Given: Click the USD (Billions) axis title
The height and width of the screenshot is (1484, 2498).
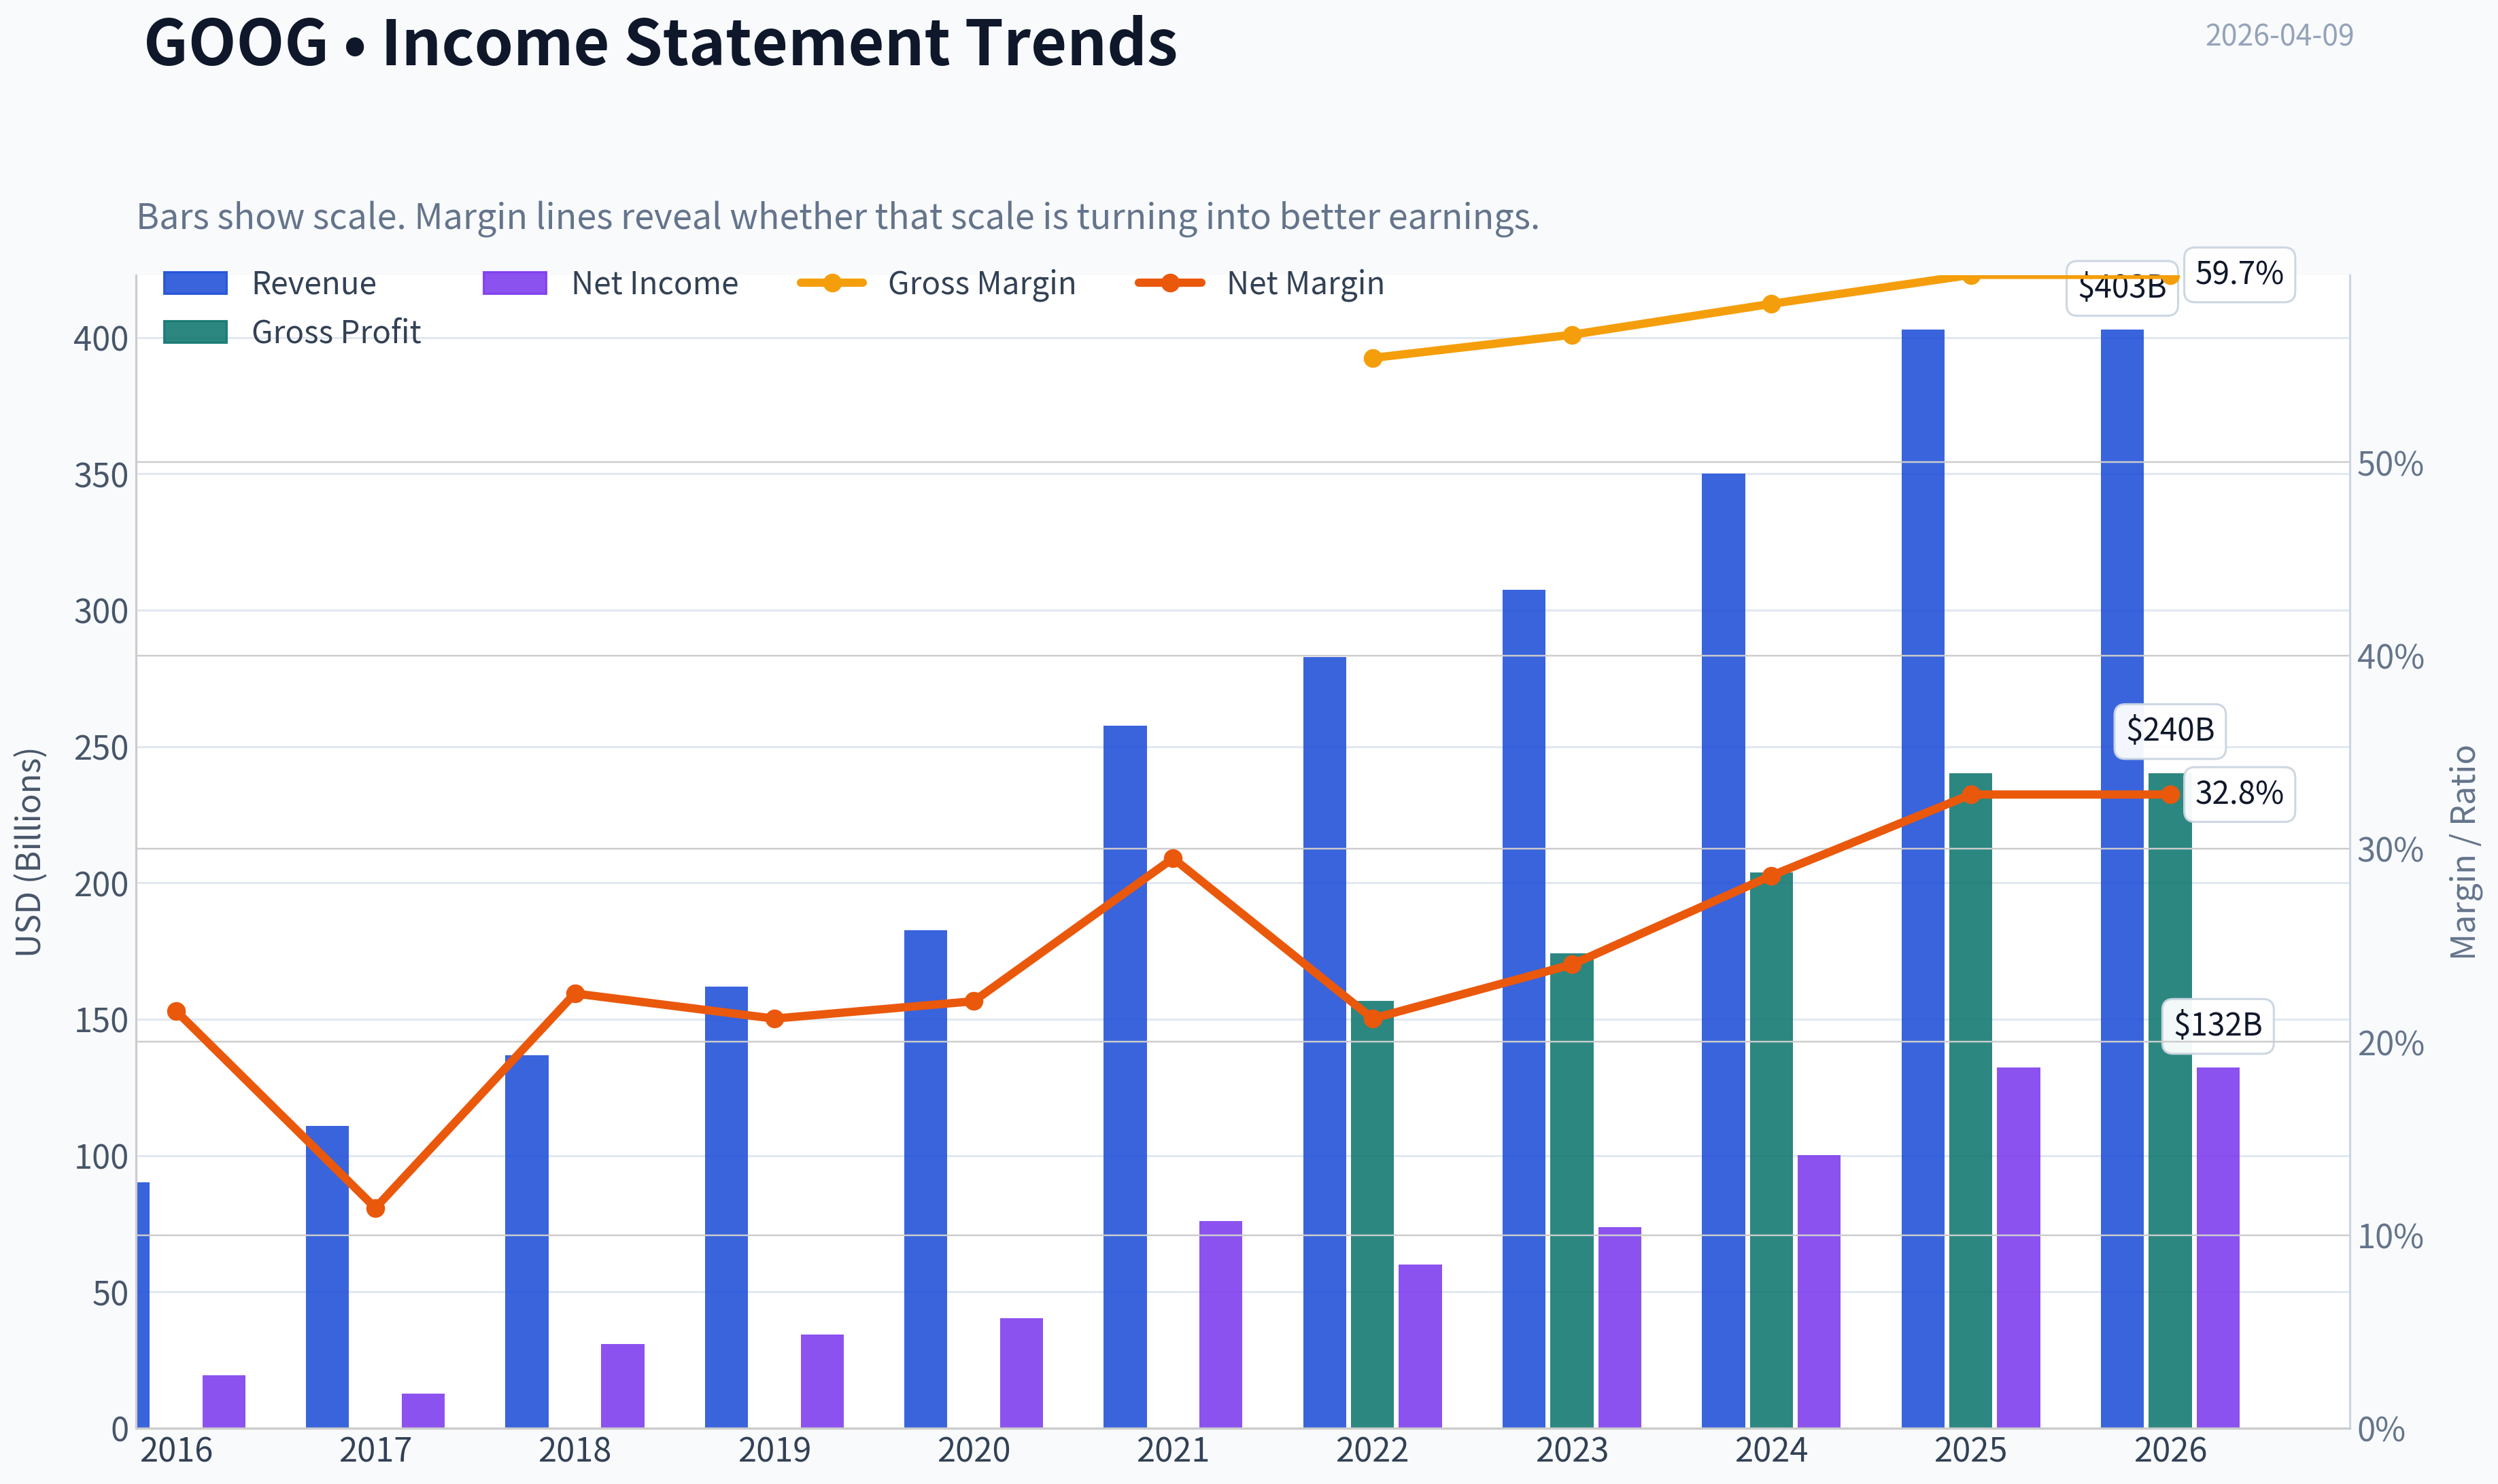Looking at the screenshot, I should pyautogui.click(x=29, y=852).
